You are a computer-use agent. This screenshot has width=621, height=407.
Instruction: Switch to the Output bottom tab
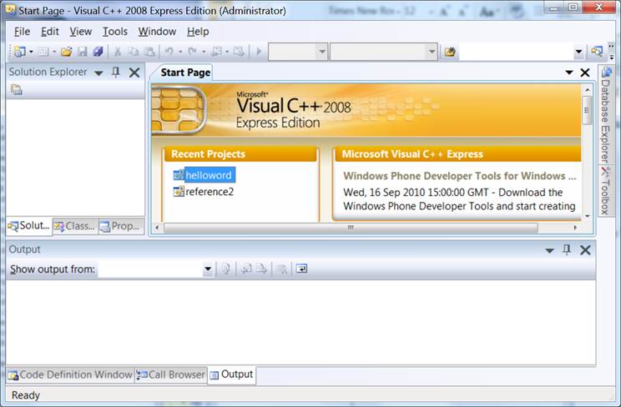(x=232, y=374)
